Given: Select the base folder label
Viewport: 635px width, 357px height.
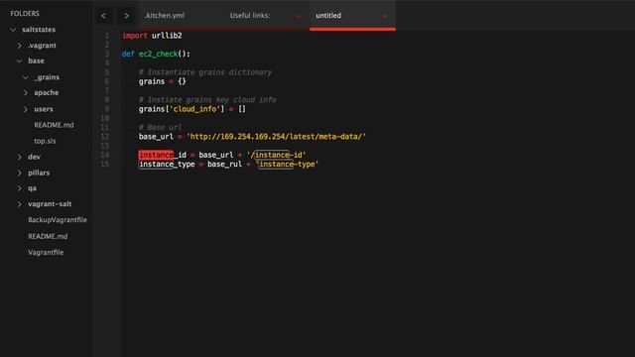Looking at the screenshot, I should coord(36,60).
